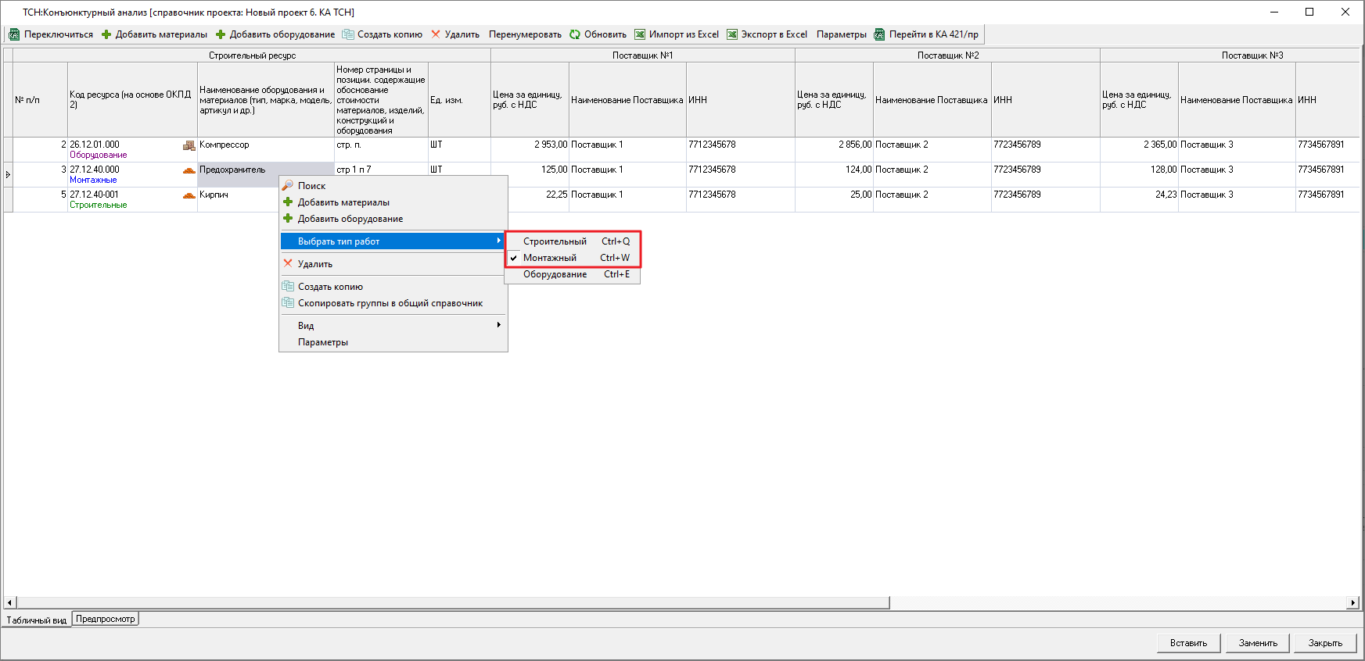Screen dimensions: 1365x661
Task: Click the horizontal scrollbar's right arrow
Action: pyautogui.click(x=1352, y=602)
